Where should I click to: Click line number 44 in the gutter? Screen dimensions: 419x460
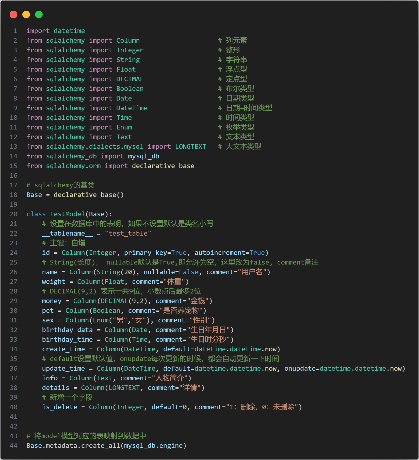tap(14, 446)
